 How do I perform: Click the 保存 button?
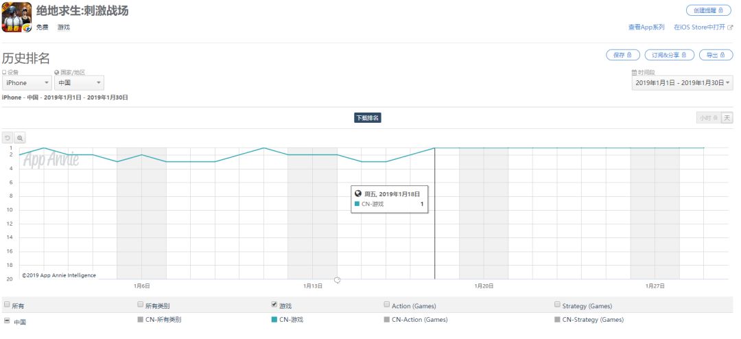click(623, 55)
